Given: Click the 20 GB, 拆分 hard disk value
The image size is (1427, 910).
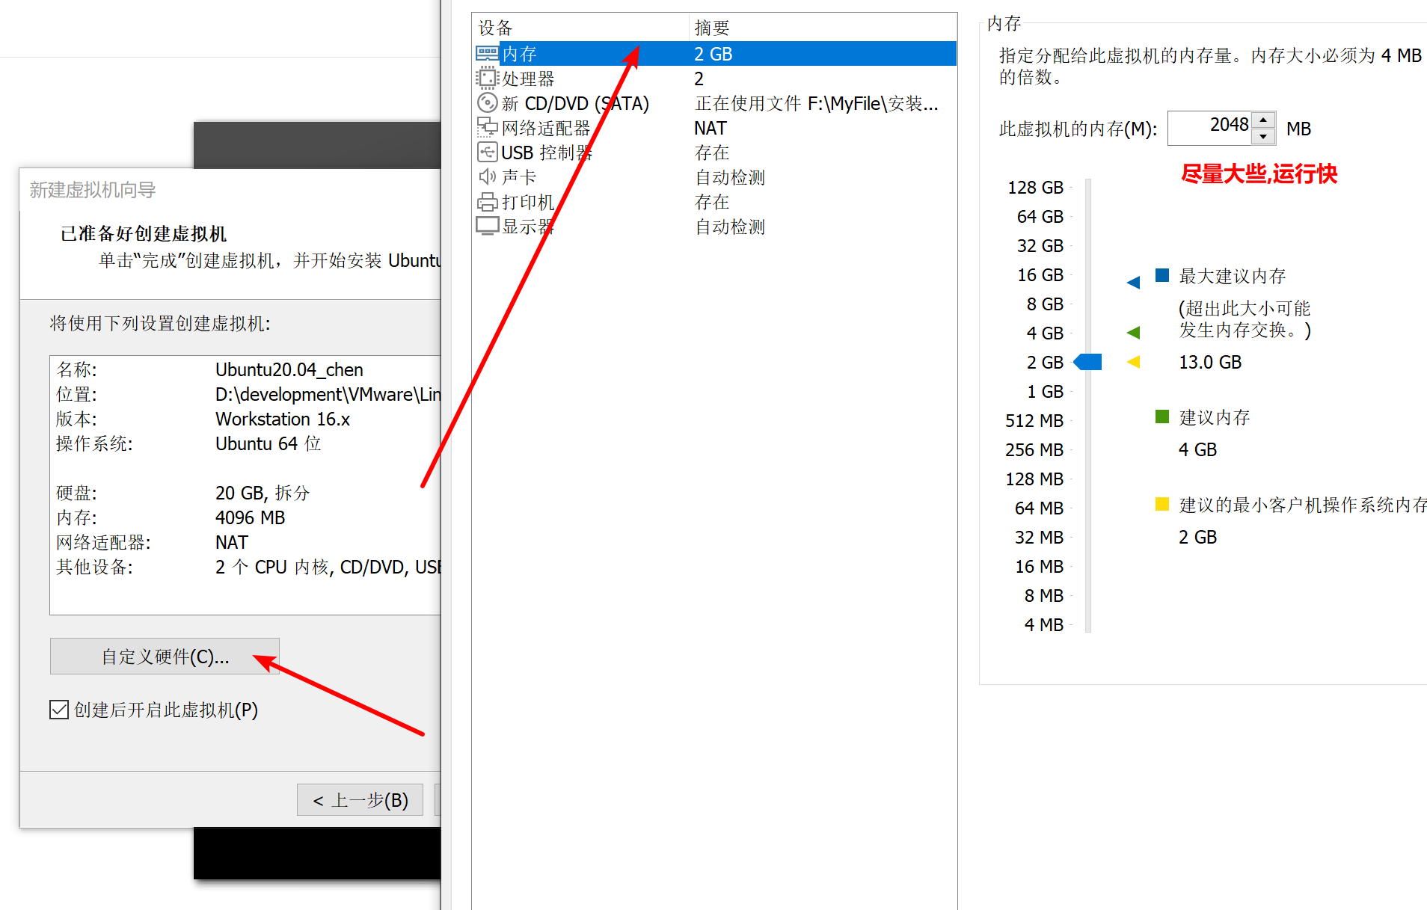Looking at the screenshot, I should click(263, 493).
